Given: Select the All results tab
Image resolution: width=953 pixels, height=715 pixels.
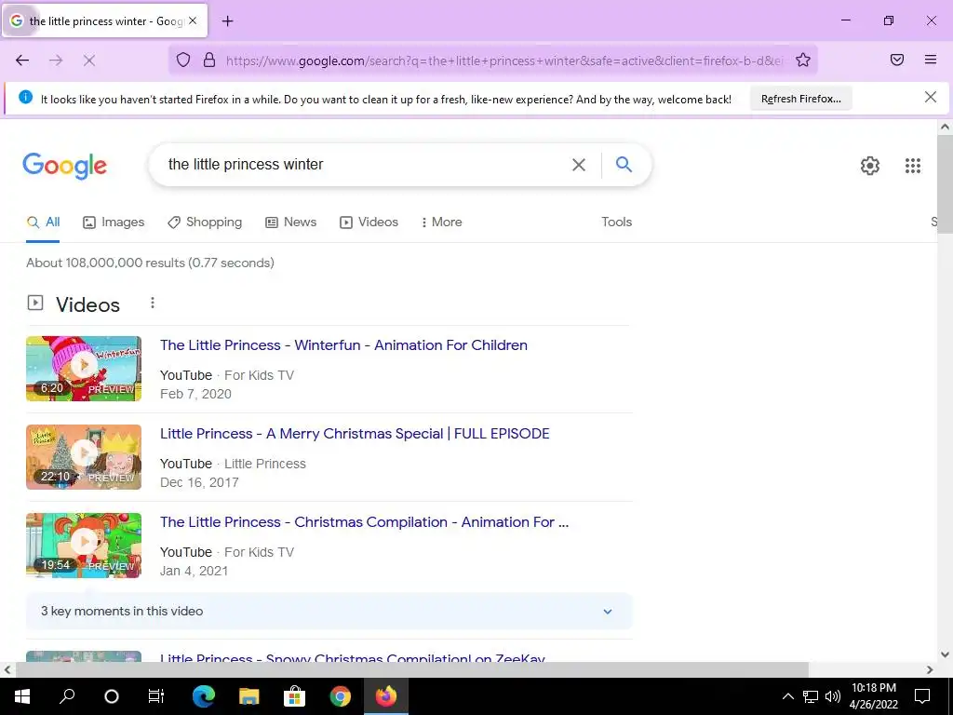Looking at the screenshot, I should coord(43,222).
